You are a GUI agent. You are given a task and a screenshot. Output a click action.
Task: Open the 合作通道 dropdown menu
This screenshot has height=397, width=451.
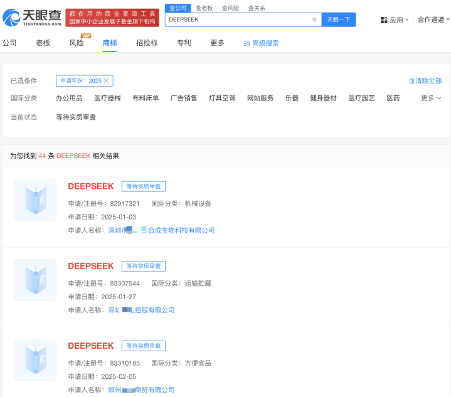[x=433, y=20]
